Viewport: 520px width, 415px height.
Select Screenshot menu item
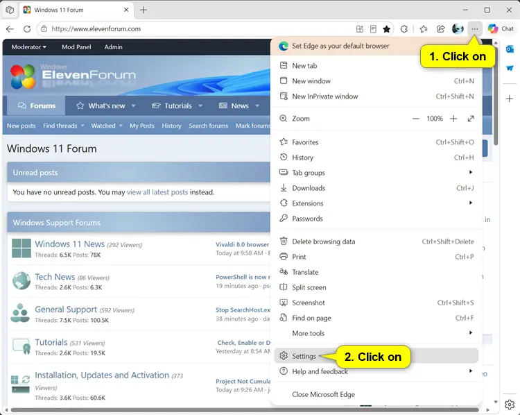click(x=376, y=303)
